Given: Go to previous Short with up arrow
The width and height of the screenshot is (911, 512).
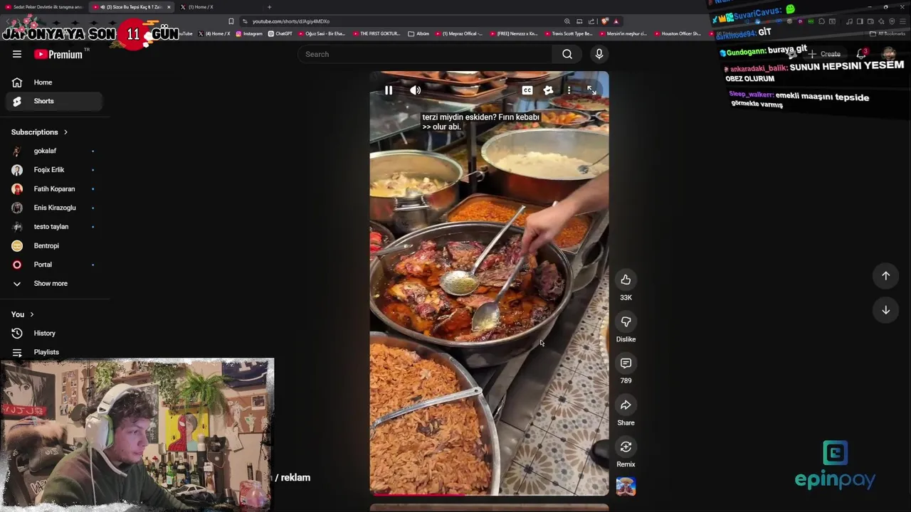Looking at the screenshot, I should click(x=885, y=275).
